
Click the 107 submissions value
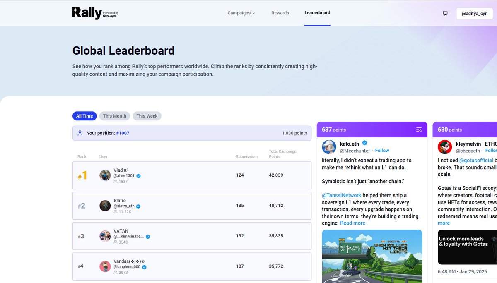point(240,266)
